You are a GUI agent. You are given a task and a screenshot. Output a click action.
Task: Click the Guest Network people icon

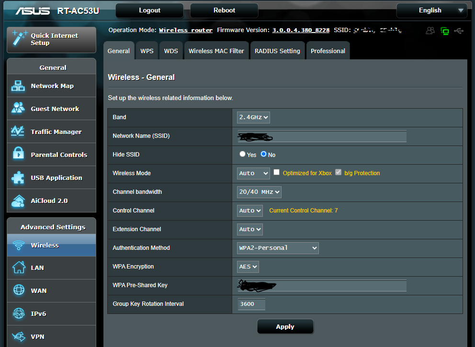[x=18, y=109]
